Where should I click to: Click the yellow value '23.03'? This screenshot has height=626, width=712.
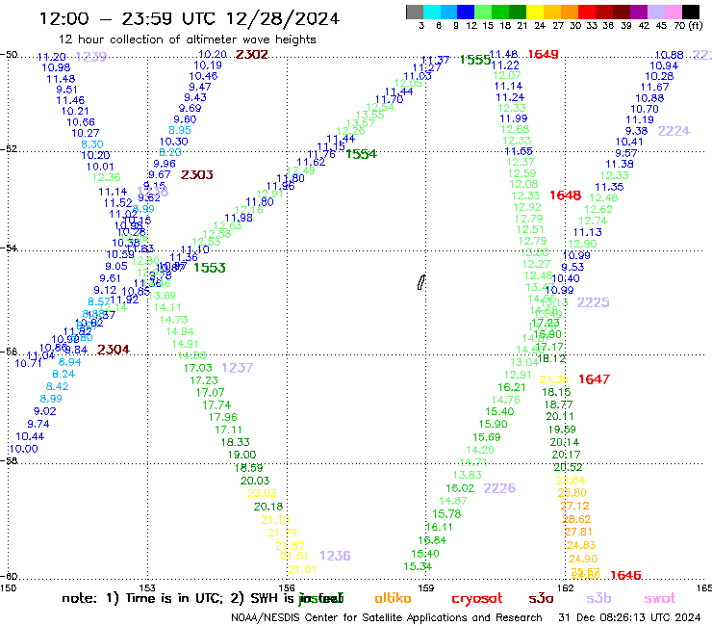point(262,493)
